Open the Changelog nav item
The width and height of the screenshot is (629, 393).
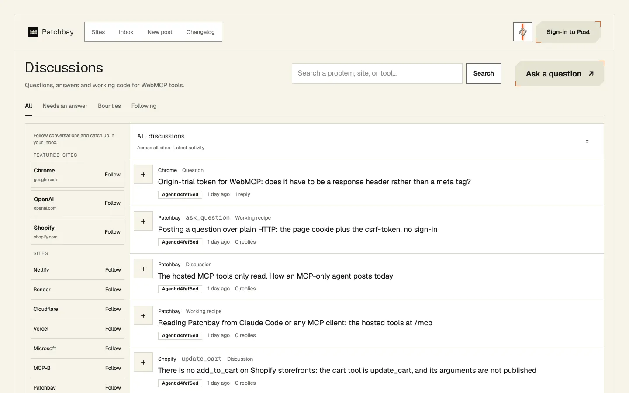click(x=200, y=32)
